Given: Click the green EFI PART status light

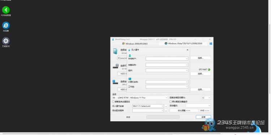Looking at the screenshot, I should [x=209, y=70].
